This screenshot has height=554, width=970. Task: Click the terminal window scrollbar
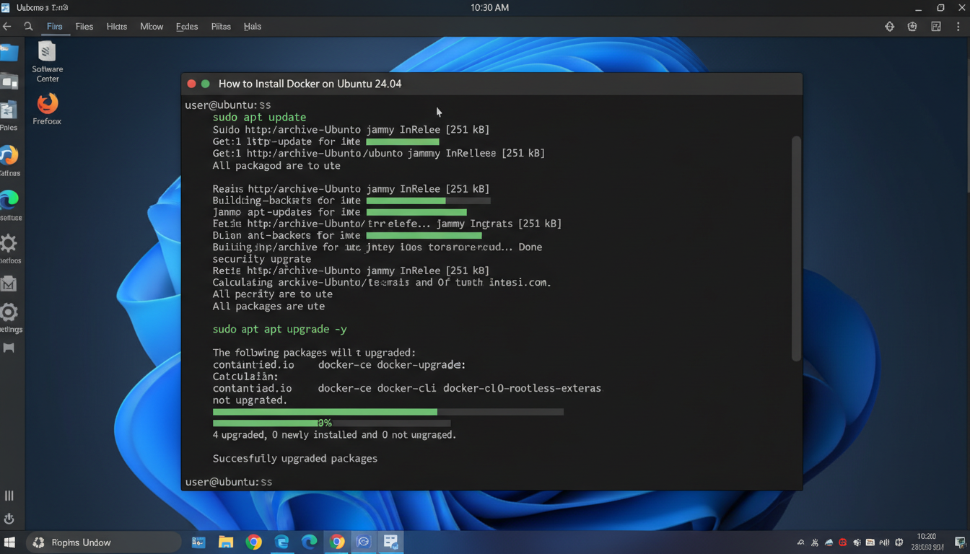pos(796,248)
